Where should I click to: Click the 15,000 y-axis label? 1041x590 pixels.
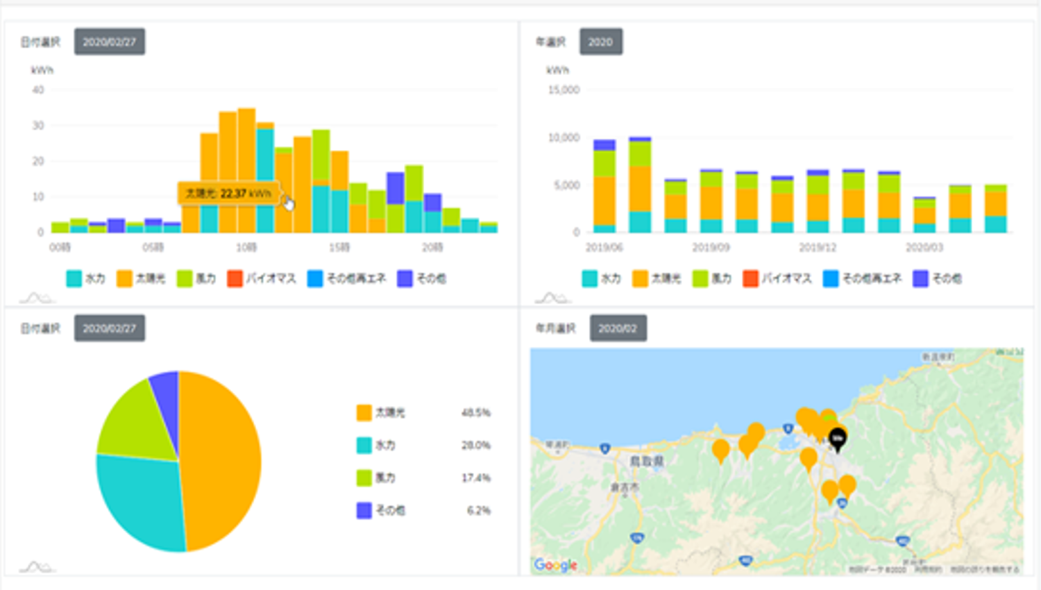tap(564, 90)
